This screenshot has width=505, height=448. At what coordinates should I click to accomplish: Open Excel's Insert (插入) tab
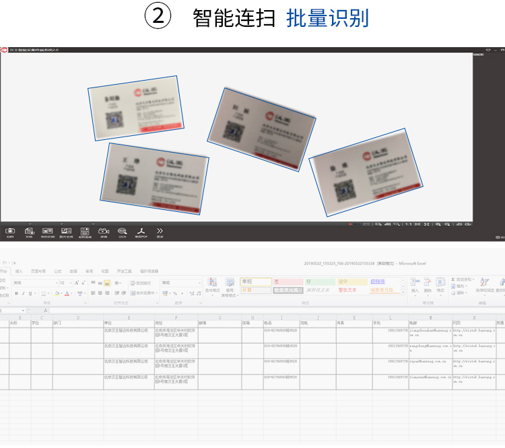[x=19, y=271]
